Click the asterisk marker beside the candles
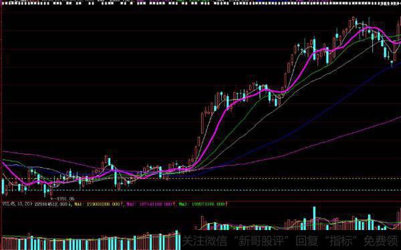The width and height of the screenshot is (401, 250). tap(305, 51)
